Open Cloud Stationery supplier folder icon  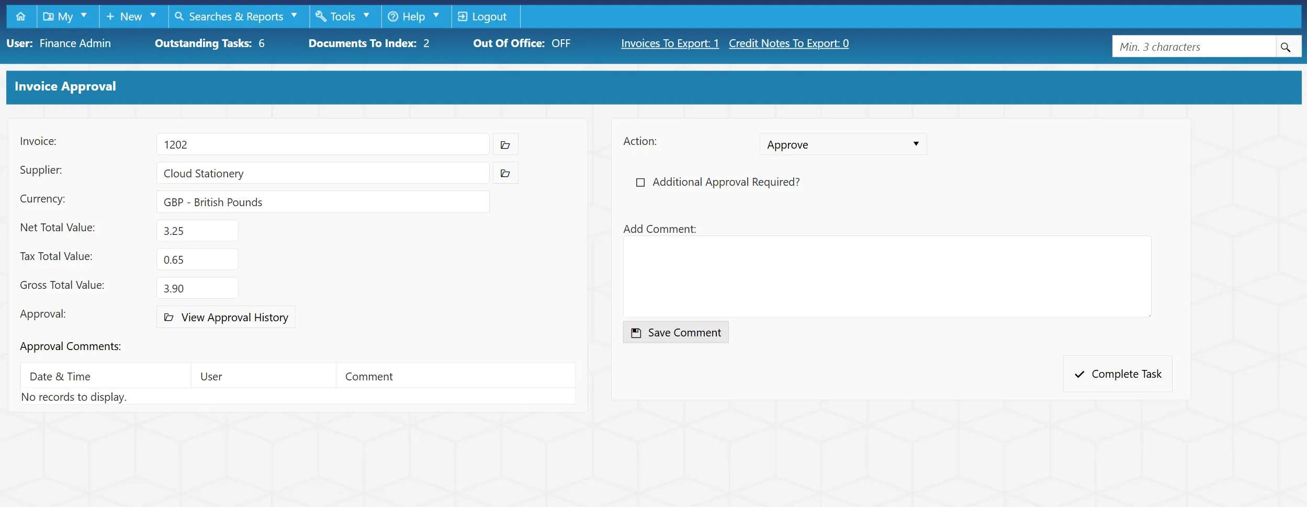coord(505,173)
